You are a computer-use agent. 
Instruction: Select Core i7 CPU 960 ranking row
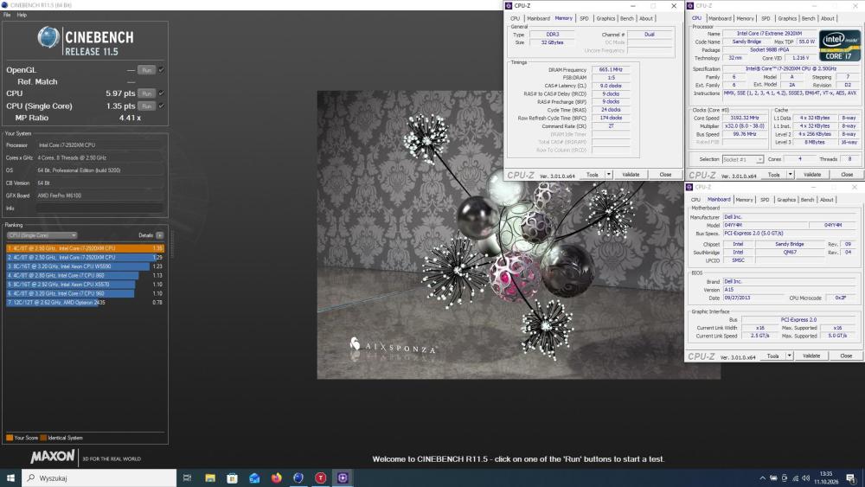tap(85, 293)
